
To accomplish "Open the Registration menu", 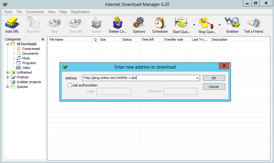I will [x=80, y=12].
